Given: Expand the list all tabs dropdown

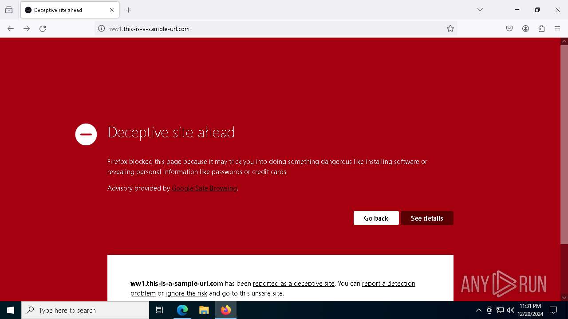Looking at the screenshot, I should tap(480, 10).
